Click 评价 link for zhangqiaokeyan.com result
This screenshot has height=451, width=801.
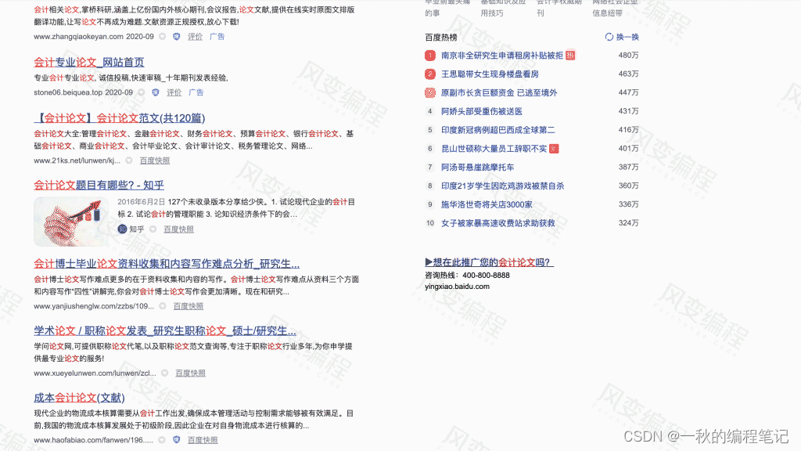[x=195, y=37]
